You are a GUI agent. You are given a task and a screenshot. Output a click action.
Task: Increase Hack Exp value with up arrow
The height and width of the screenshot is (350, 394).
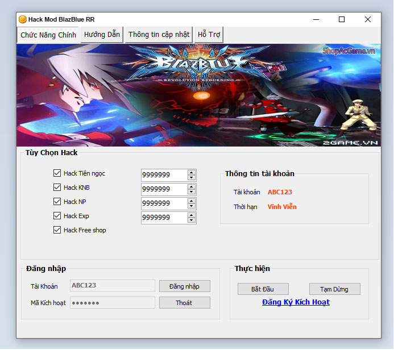click(x=192, y=215)
